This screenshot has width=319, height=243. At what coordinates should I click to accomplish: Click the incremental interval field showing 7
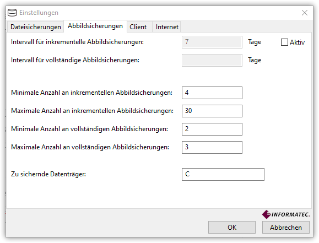212,42
